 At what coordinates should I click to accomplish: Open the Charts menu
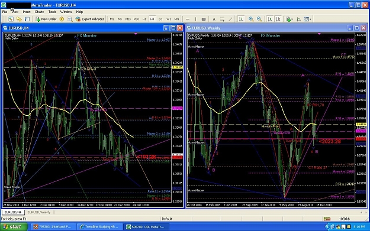39,12
